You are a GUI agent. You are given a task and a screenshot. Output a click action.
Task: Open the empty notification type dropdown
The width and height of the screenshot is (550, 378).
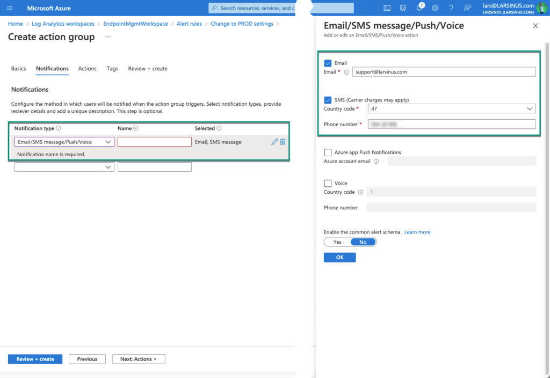[x=64, y=167]
